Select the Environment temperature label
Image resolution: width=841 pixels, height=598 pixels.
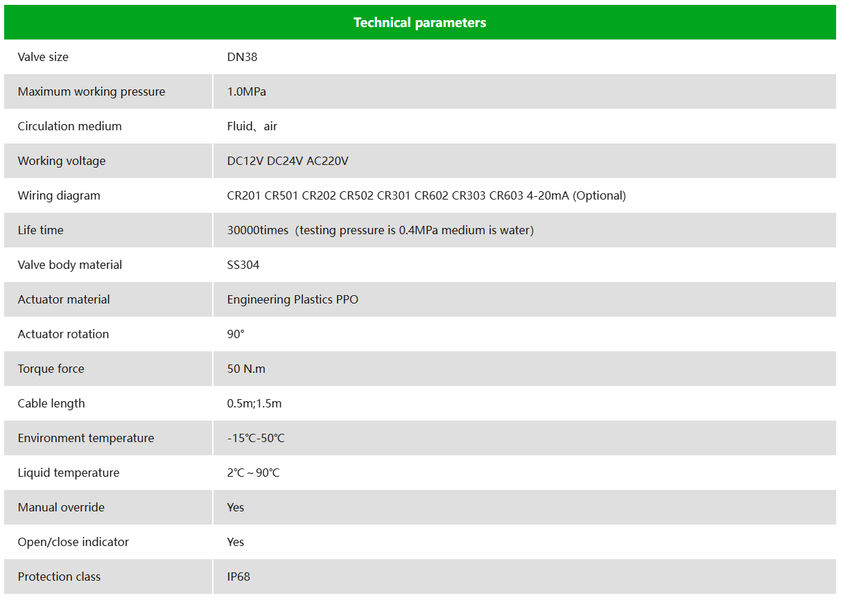[86, 438]
